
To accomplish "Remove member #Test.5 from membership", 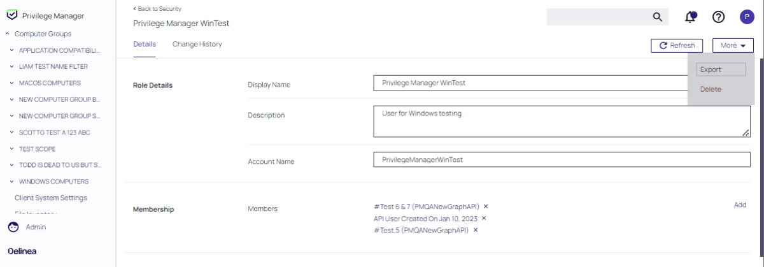I will pyautogui.click(x=476, y=230).
